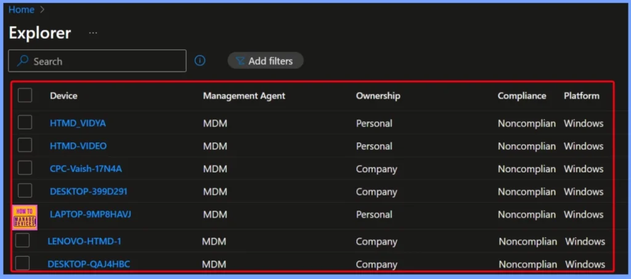Open device CPC-Vaish-17N4A
The image size is (631, 279).
(x=86, y=169)
